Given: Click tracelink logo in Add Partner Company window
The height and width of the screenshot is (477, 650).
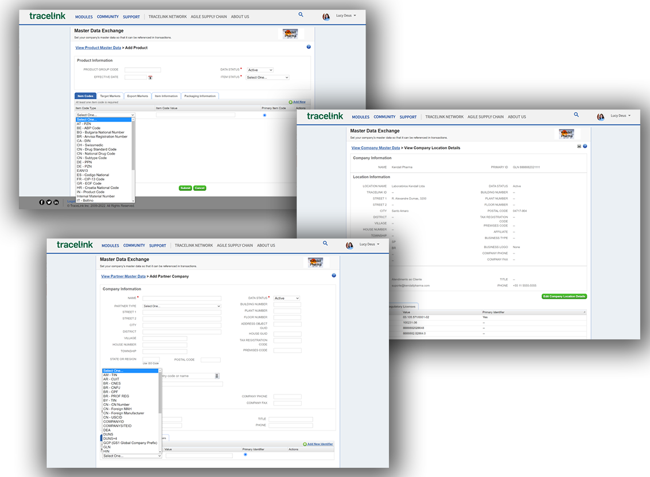Looking at the screenshot, I should click(75, 244).
